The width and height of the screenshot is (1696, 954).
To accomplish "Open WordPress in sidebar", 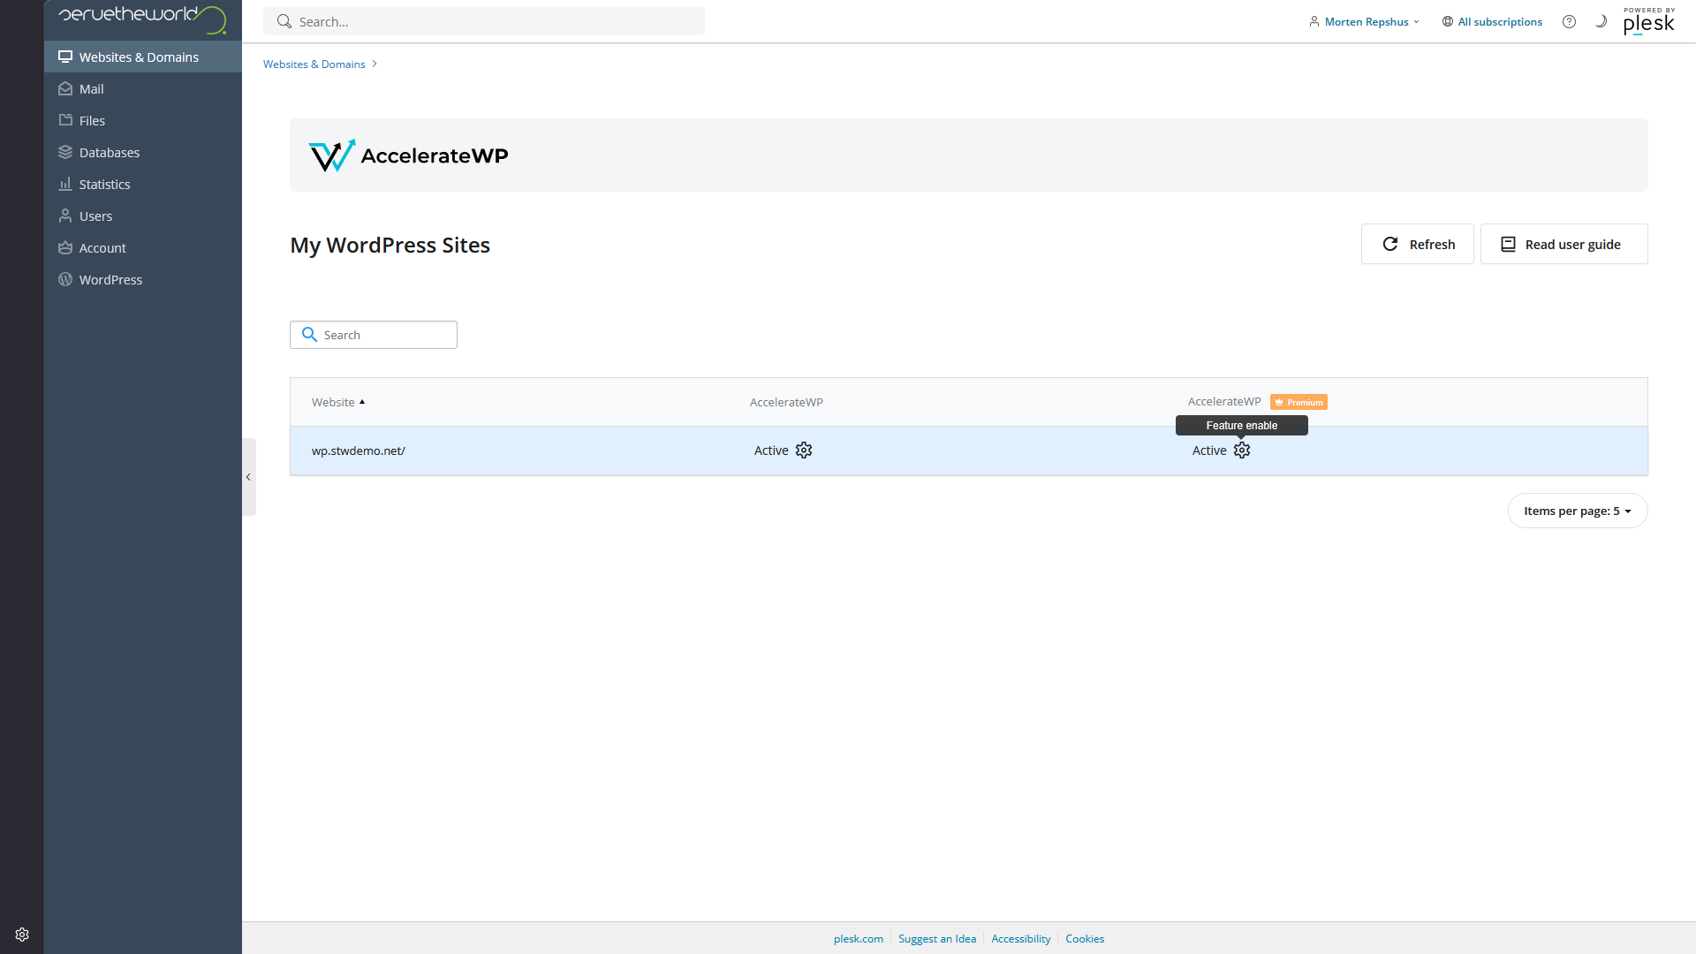I will point(142,279).
